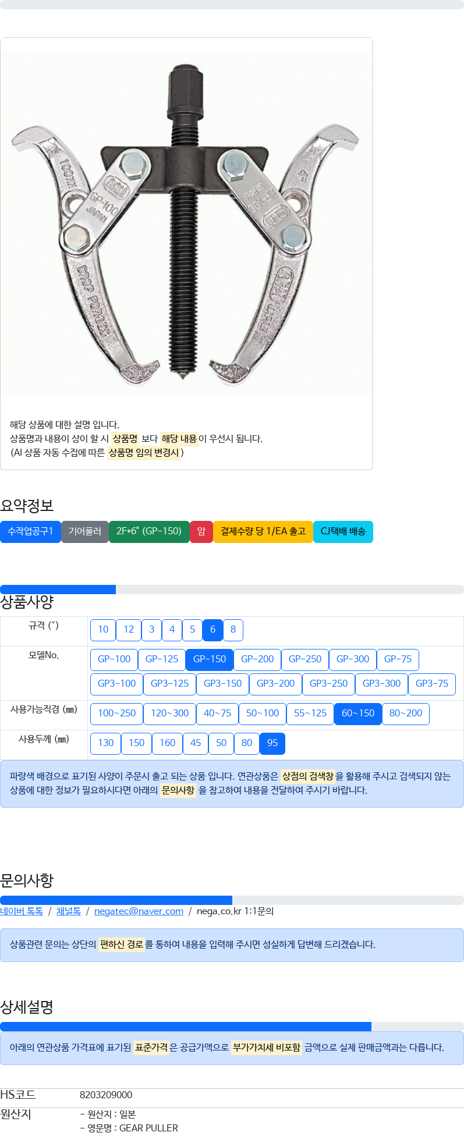Select model GP-200
The image size is (464, 1136).
coord(257,659)
